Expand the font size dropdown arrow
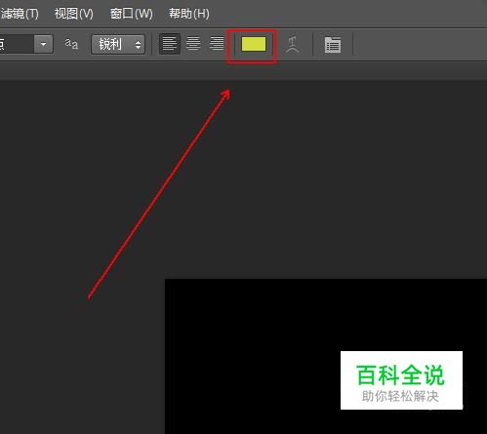The height and width of the screenshot is (434, 487). (x=44, y=44)
